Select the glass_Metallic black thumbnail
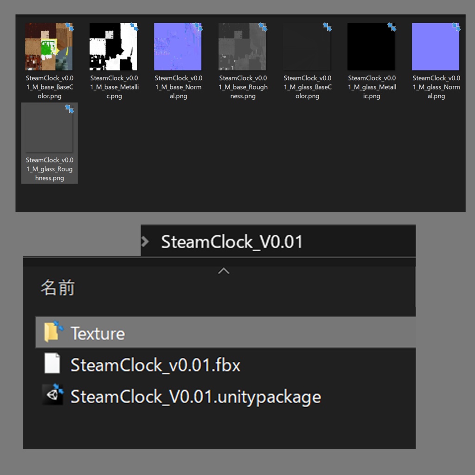Viewport: 475px width, 475px height. [x=371, y=45]
